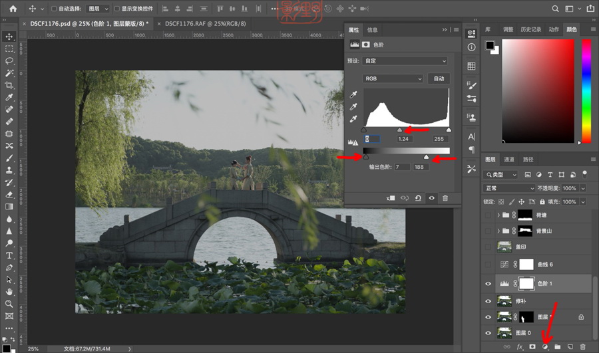
Task: Click the delete layer trash icon in Layers
Action: click(582, 346)
